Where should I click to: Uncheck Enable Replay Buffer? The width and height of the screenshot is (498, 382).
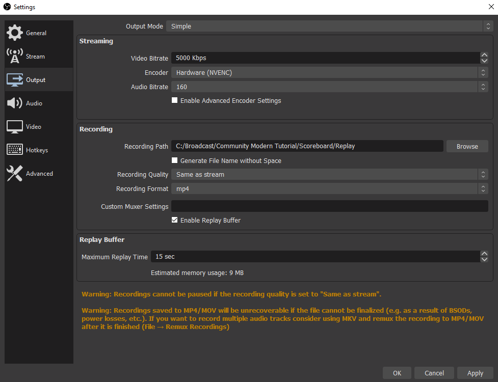coord(174,220)
